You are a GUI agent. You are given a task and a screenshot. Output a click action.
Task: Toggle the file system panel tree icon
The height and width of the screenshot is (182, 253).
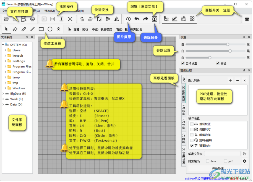[166, 19]
